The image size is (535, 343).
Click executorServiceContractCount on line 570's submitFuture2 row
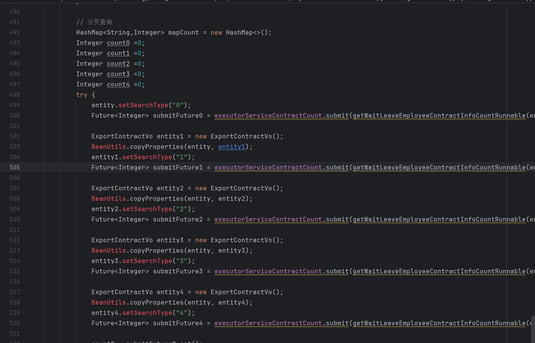[268, 219]
